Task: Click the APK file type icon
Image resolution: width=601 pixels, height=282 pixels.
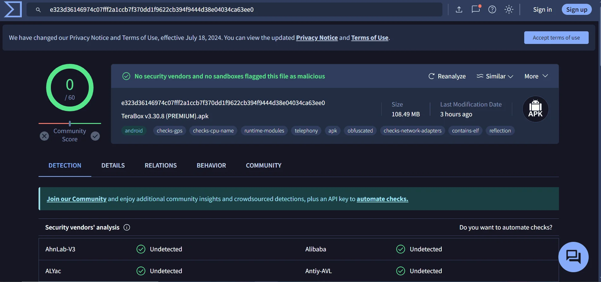Action: tap(536, 109)
